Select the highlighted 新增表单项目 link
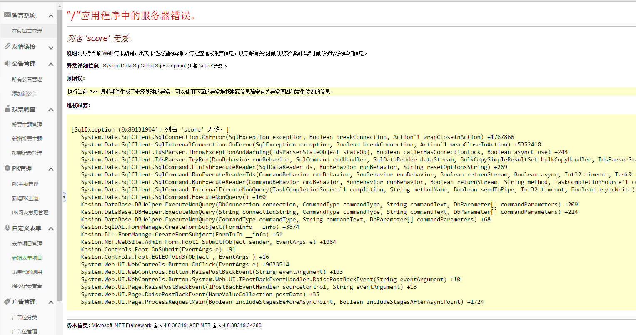Screen dimensions: 636x335 point(27,258)
